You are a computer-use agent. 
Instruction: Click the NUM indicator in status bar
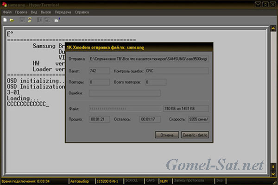(x=164, y=181)
